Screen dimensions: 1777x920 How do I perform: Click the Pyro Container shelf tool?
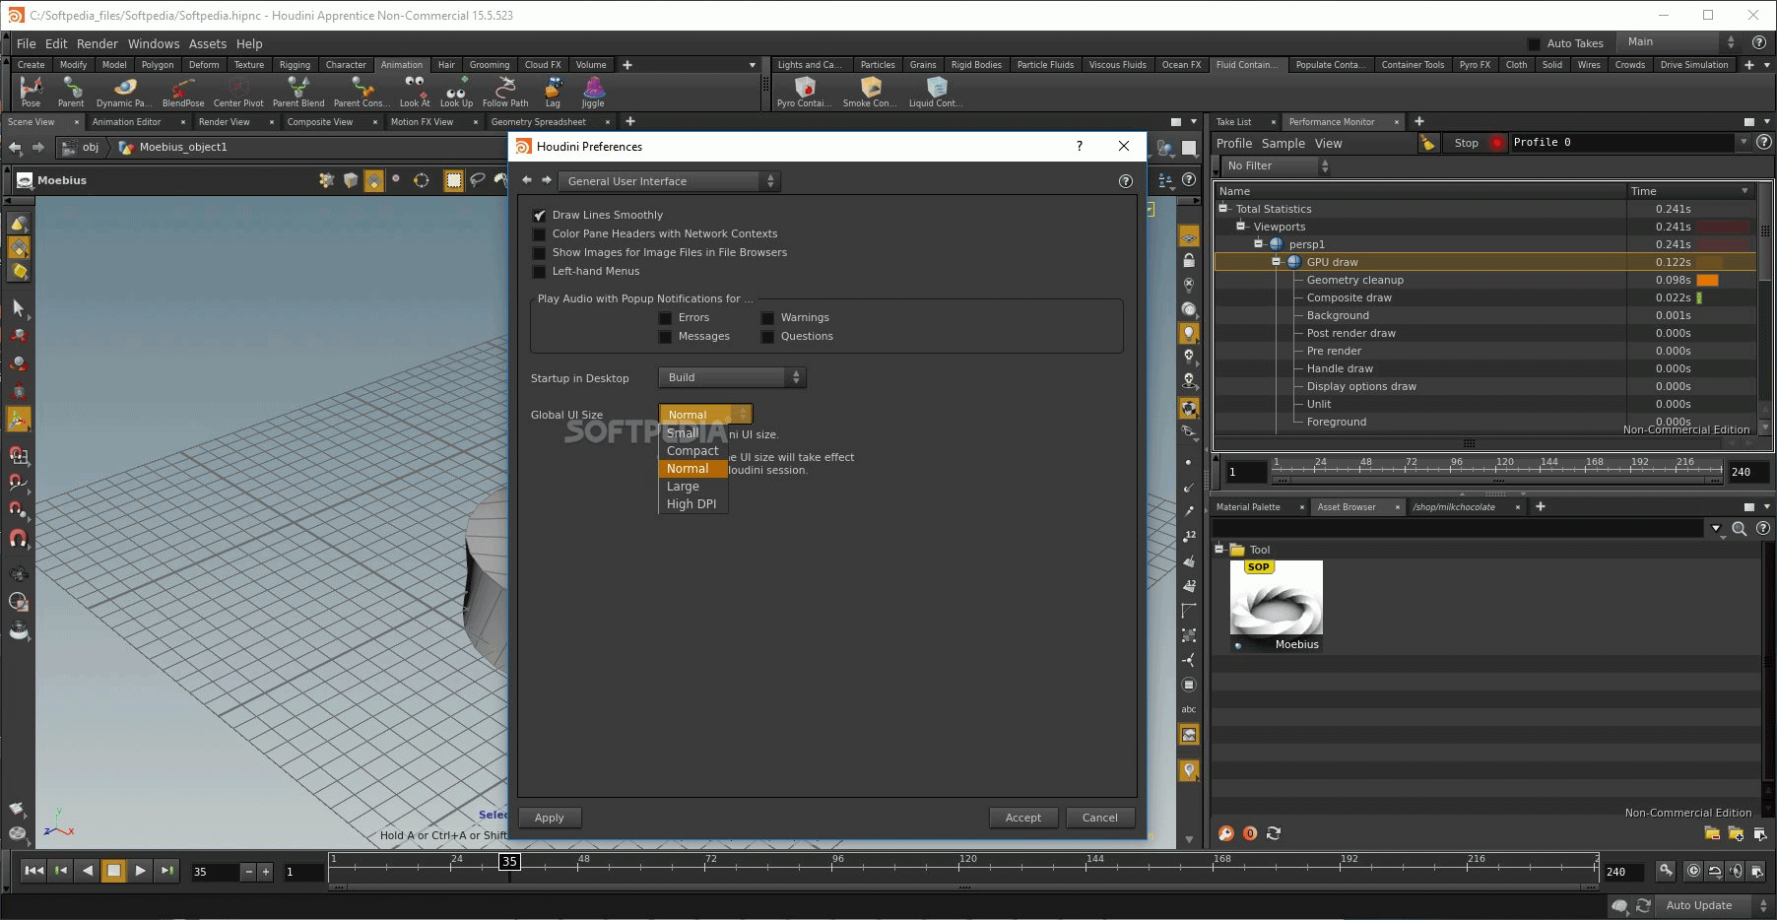(804, 92)
